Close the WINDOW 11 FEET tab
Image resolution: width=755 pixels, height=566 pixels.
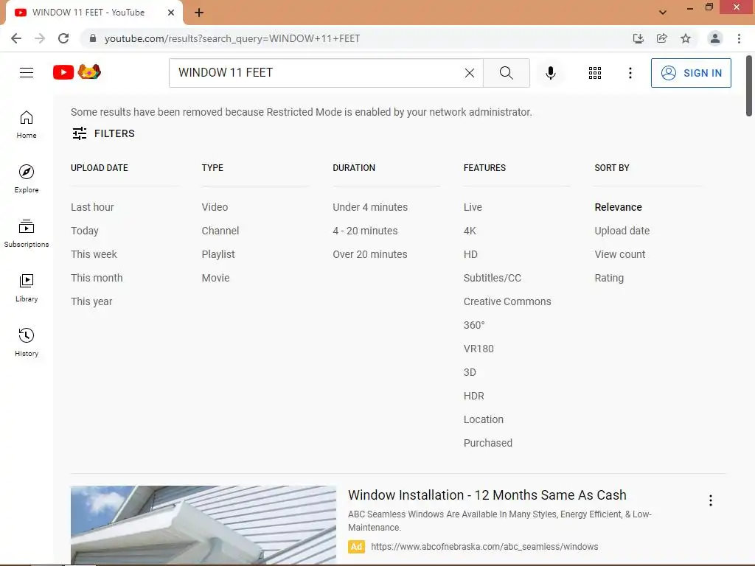tap(171, 13)
